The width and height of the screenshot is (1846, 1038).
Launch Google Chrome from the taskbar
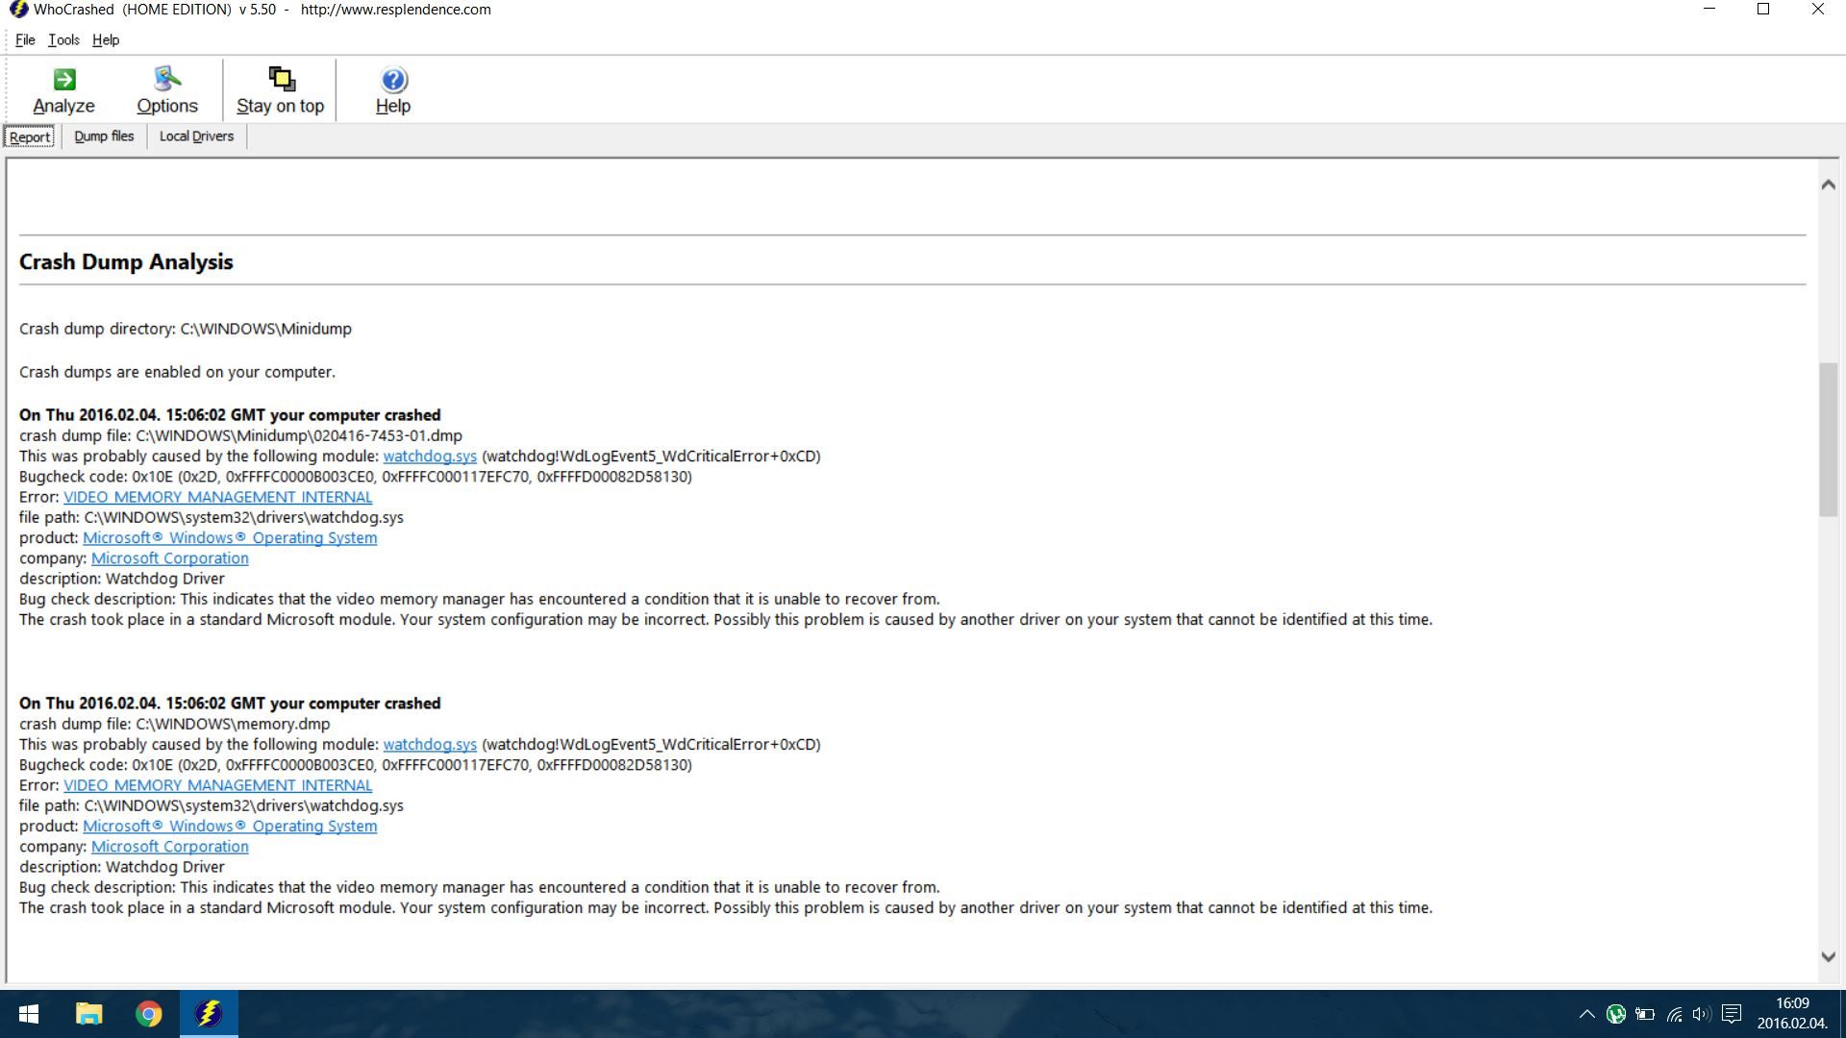(149, 1014)
